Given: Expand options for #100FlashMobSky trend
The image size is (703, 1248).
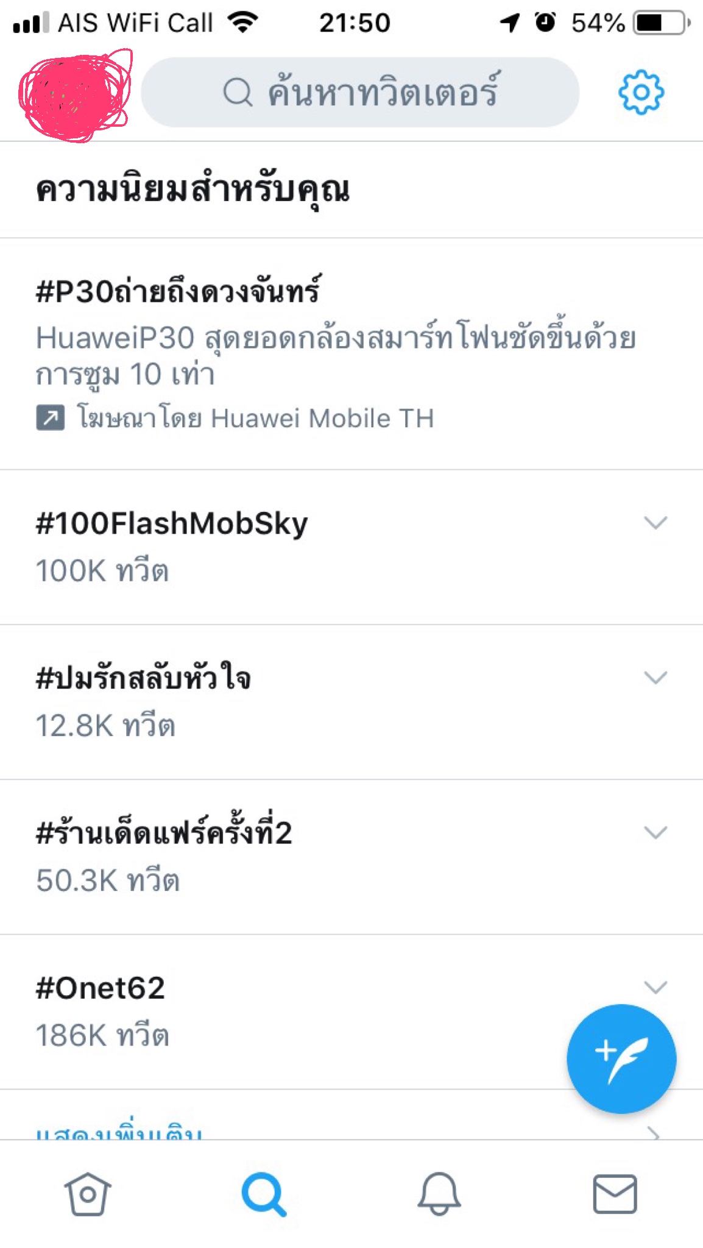Looking at the screenshot, I should [655, 523].
